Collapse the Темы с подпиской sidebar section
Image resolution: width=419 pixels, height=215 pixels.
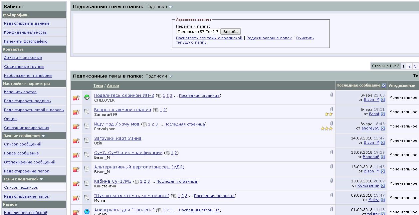pos(41,179)
